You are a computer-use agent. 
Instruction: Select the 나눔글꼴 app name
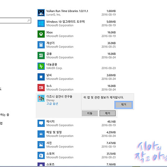[x=52, y=64]
